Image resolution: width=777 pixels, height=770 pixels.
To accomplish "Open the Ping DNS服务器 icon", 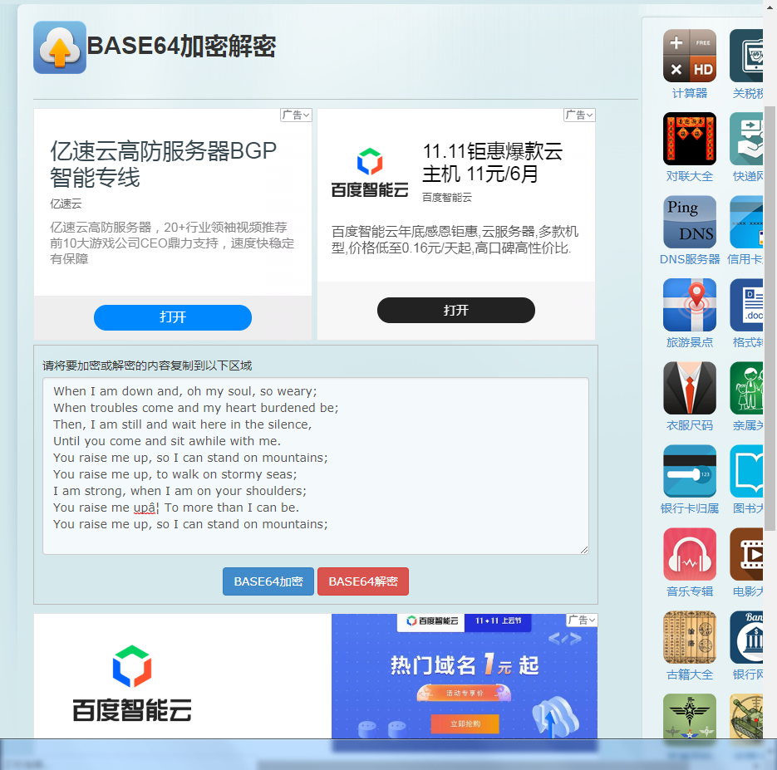I will point(689,222).
